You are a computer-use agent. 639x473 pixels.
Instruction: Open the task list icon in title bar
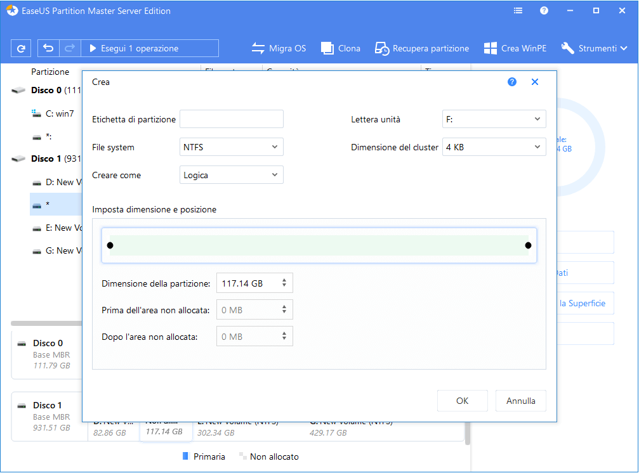(x=518, y=11)
